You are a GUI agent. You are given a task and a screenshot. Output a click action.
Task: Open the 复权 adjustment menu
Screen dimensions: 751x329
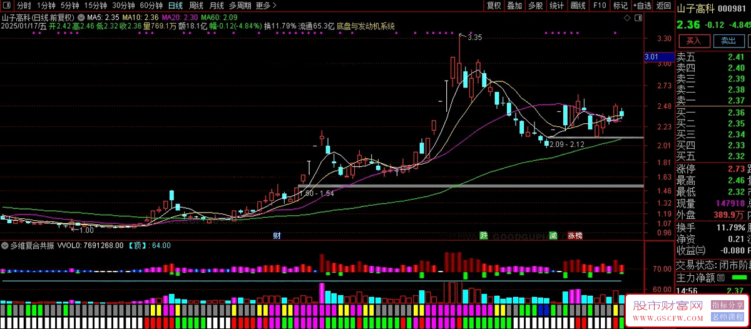point(494,6)
